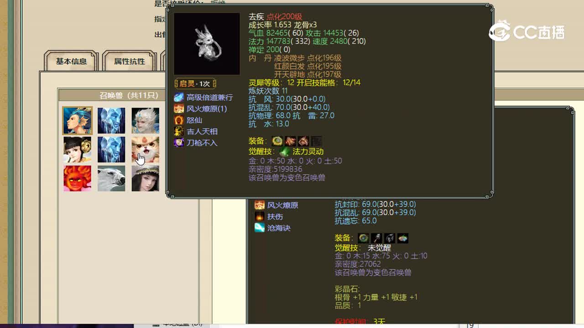Select the fluffy cat summon portrait
The width and height of the screenshot is (584, 328).
click(146, 149)
